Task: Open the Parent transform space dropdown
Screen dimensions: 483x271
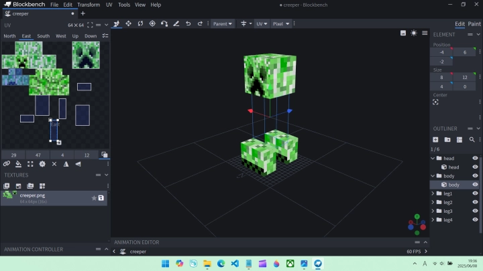Action: [222, 23]
